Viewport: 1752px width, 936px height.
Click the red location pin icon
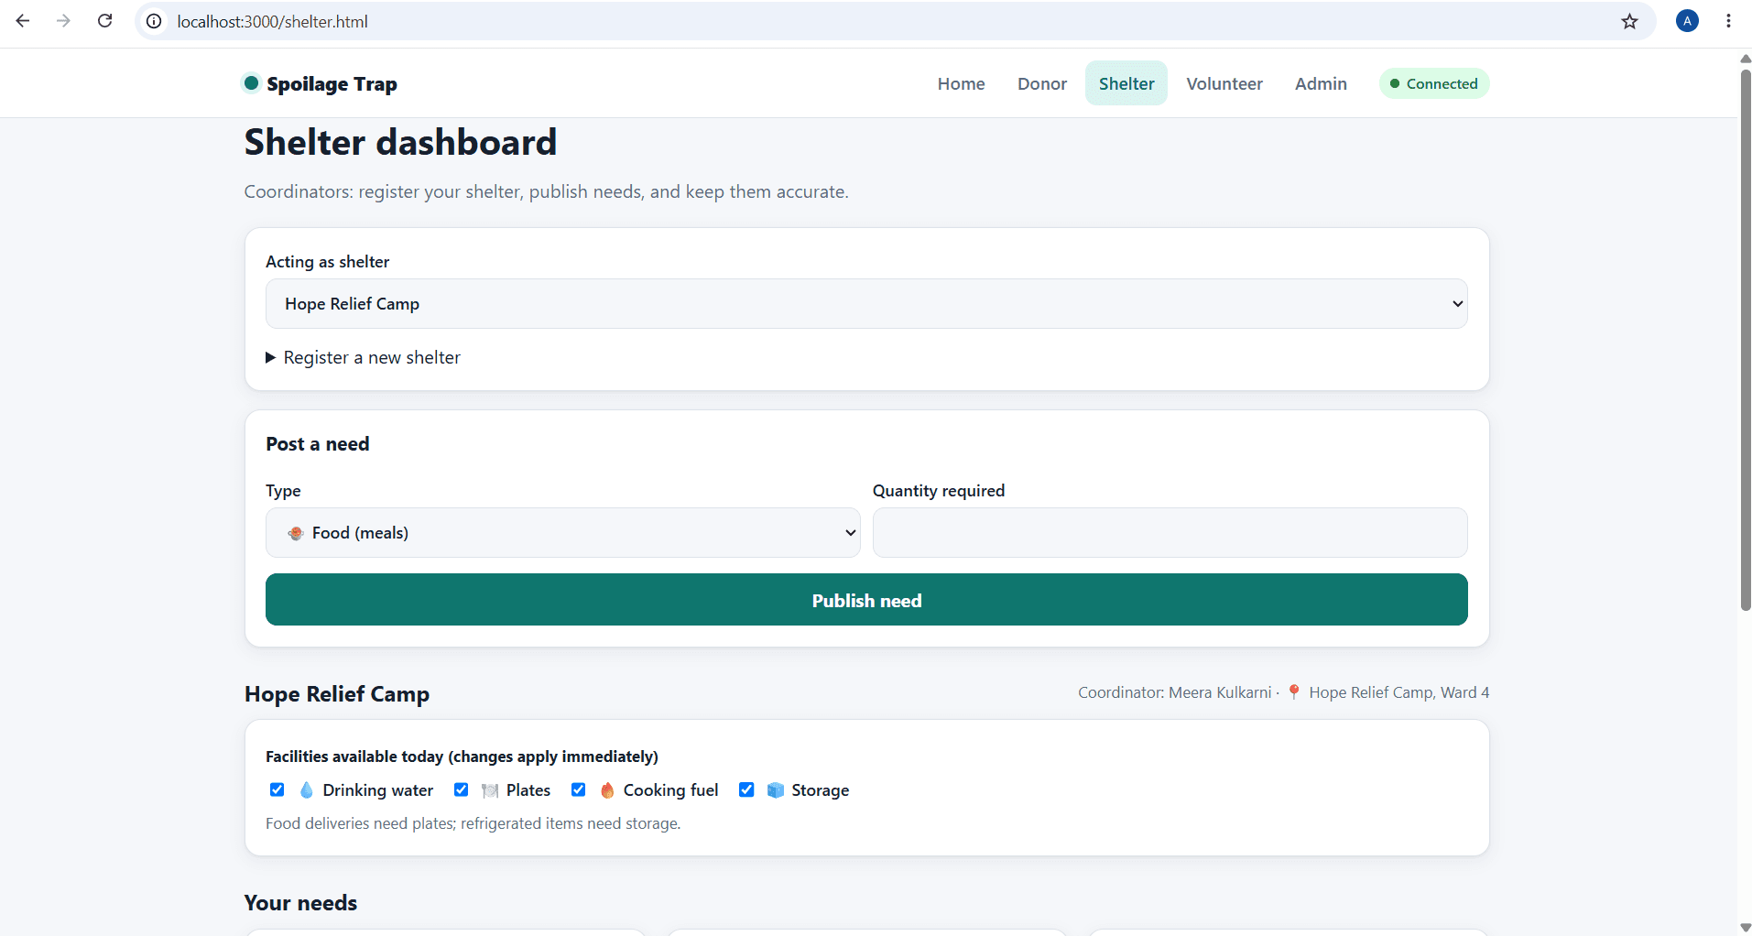[x=1293, y=692]
